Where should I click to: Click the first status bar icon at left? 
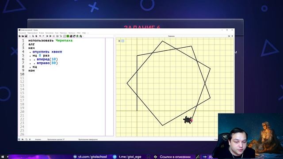click(x=19, y=140)
